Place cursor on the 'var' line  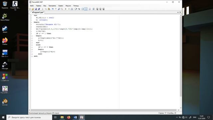tap(36, 15)
